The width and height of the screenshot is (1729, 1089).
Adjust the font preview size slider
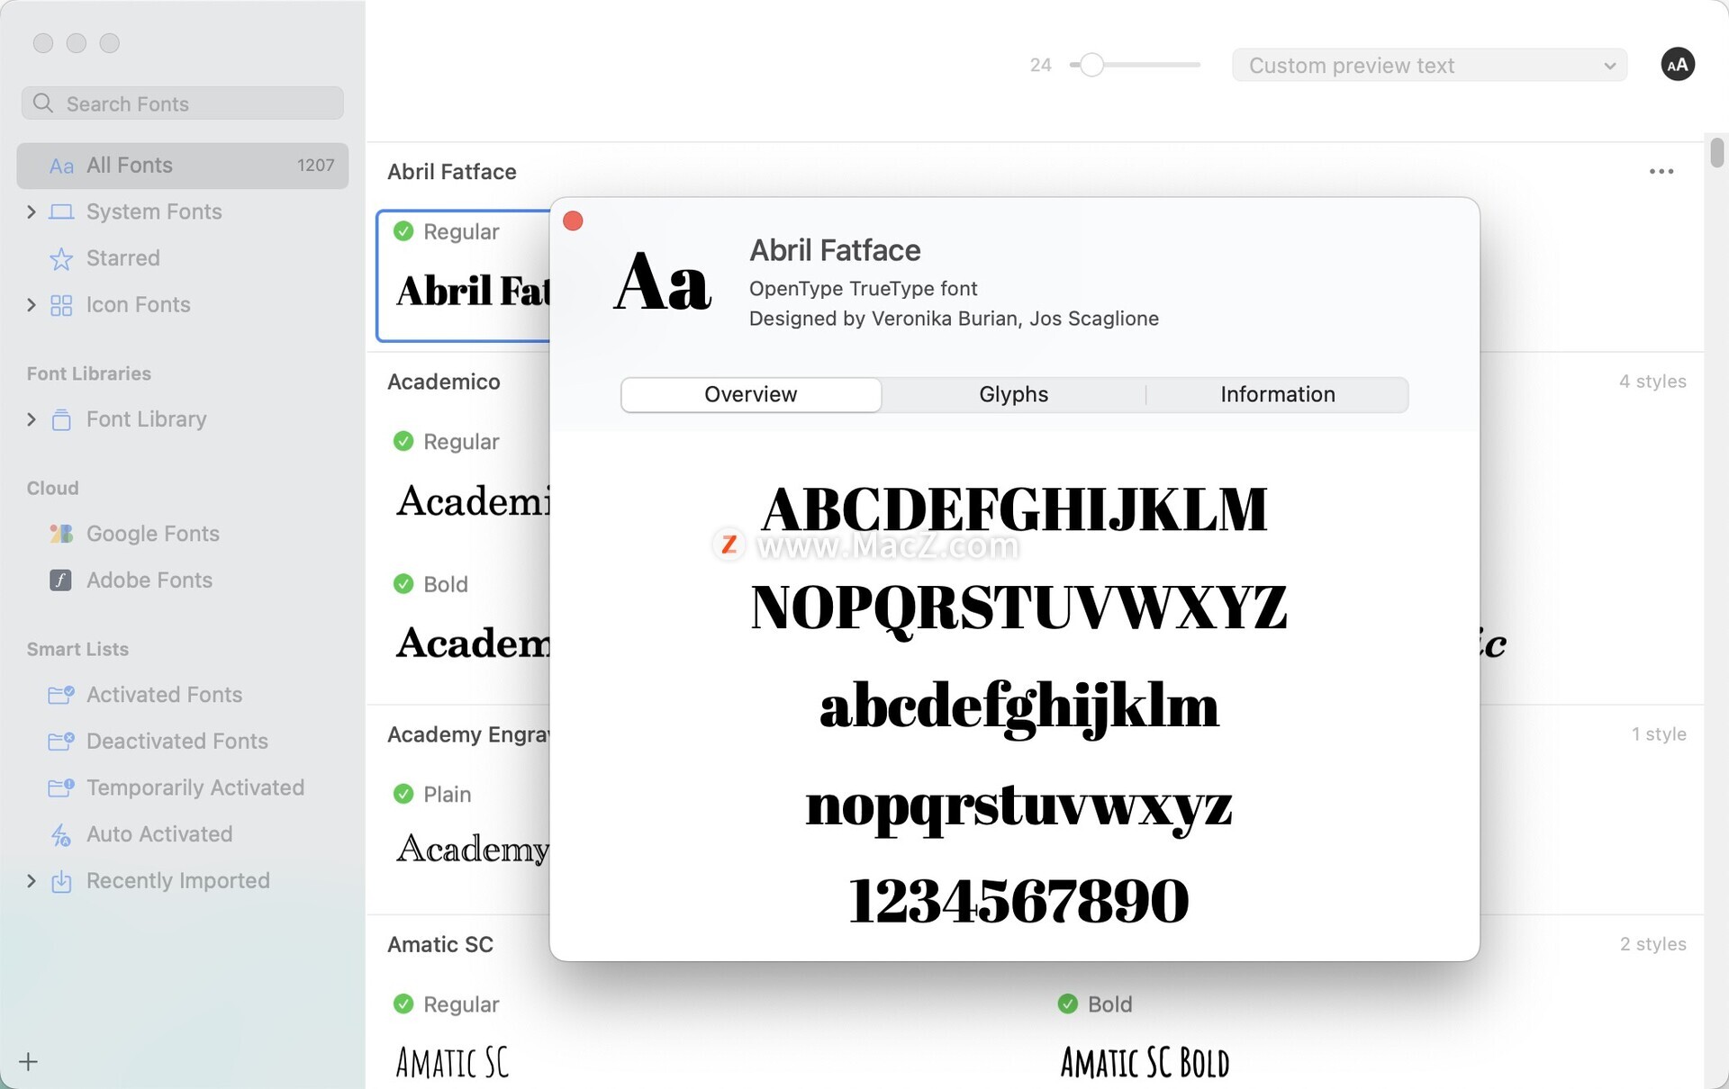tap(1092, 65)
